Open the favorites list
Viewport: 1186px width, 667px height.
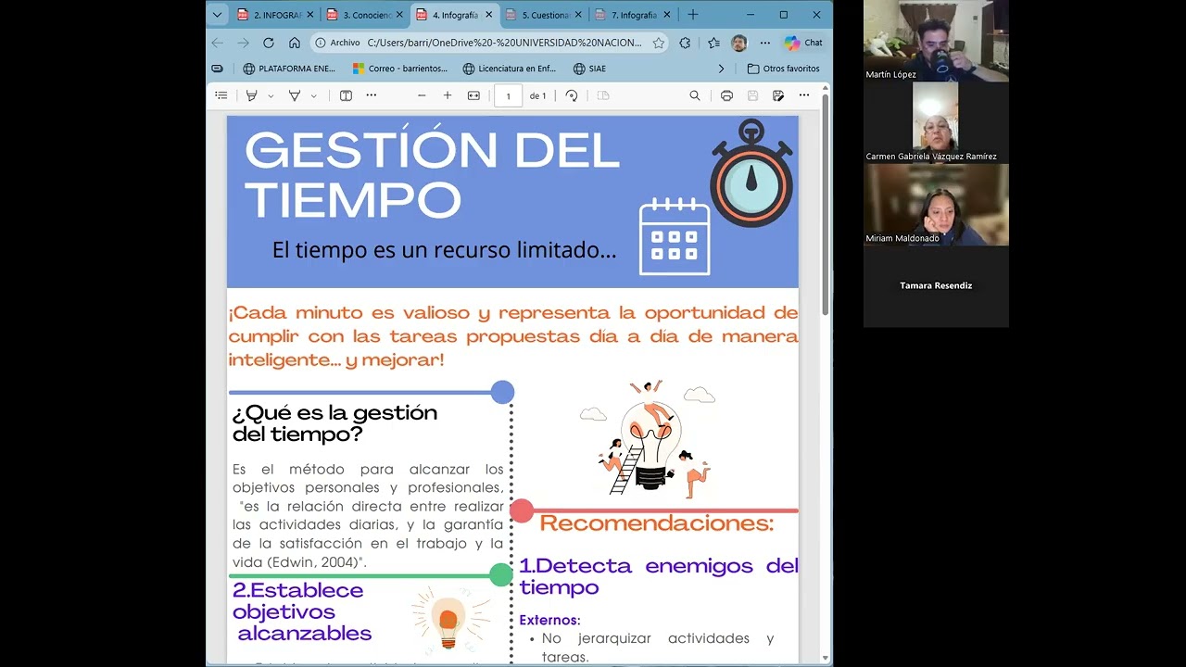713,43
